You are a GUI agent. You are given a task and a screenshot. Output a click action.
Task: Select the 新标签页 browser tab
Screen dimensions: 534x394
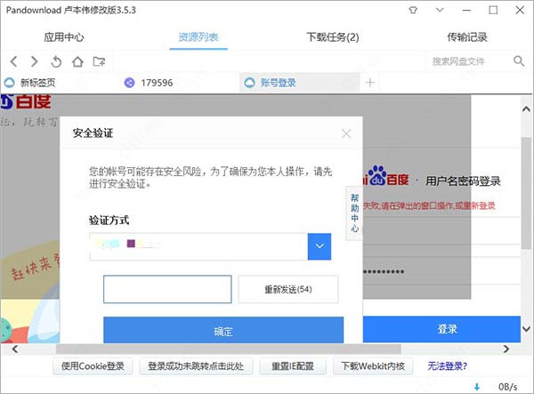(x=37, y=83)
